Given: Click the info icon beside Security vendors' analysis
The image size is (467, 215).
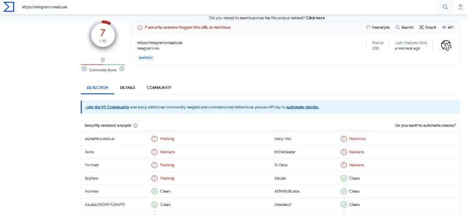Looking at the screenshot, I should click(x=136, y=125).
